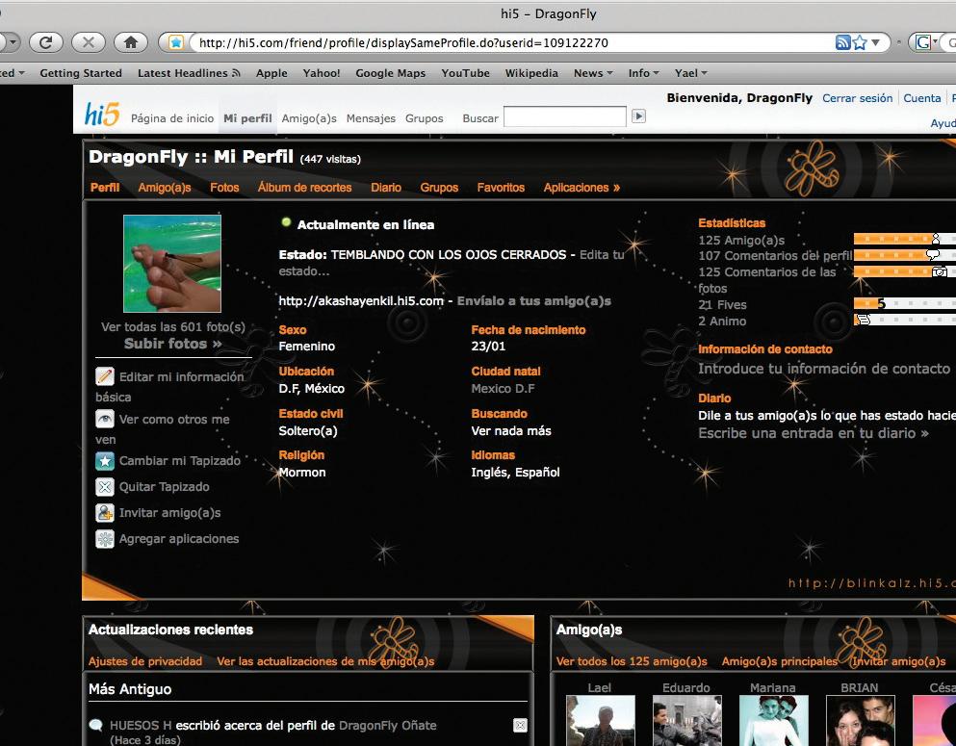Open the Favoritos tab
The height and width of the screenshot is (746, 956).
click(501, 187)
